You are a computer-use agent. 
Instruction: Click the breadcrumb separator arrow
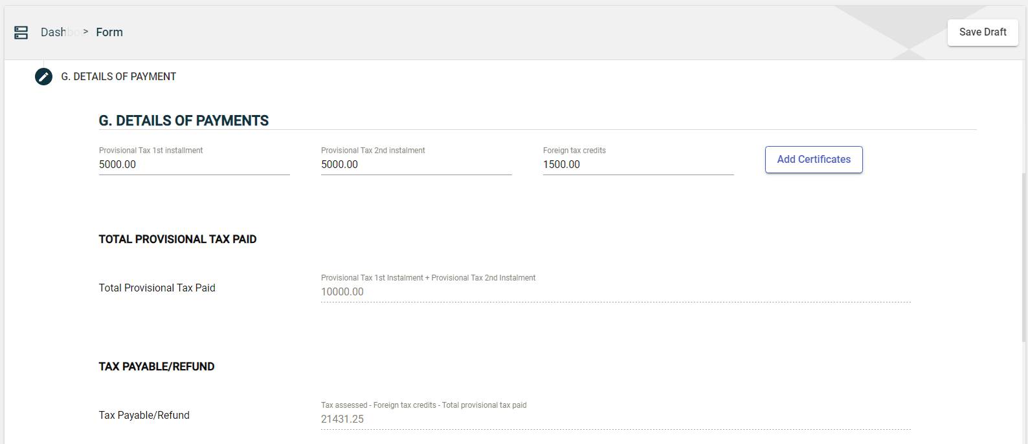(x=85, y=32)
